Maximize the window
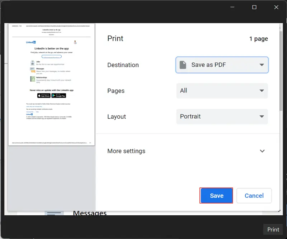Viewport: 287px width, 239px height. [x=254, y=7]
